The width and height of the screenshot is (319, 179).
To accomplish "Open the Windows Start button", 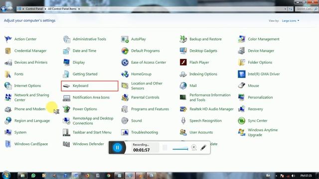I will click(x=6, y=176).
